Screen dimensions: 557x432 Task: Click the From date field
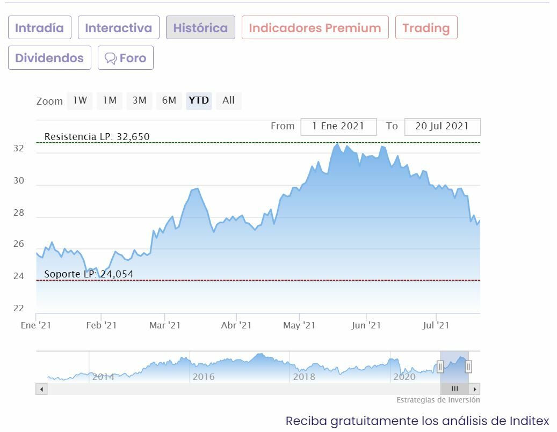[x=338, y=127]
